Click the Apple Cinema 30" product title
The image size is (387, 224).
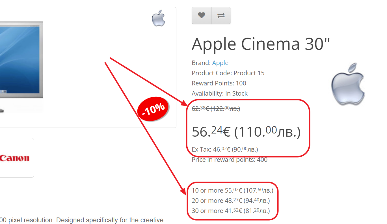tap(261, 44)
